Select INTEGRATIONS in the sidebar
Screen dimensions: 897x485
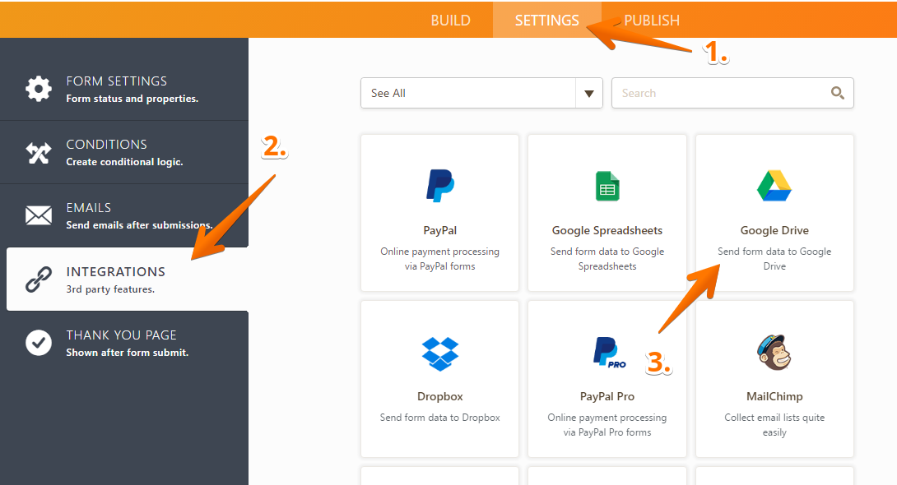coord(127,279)
